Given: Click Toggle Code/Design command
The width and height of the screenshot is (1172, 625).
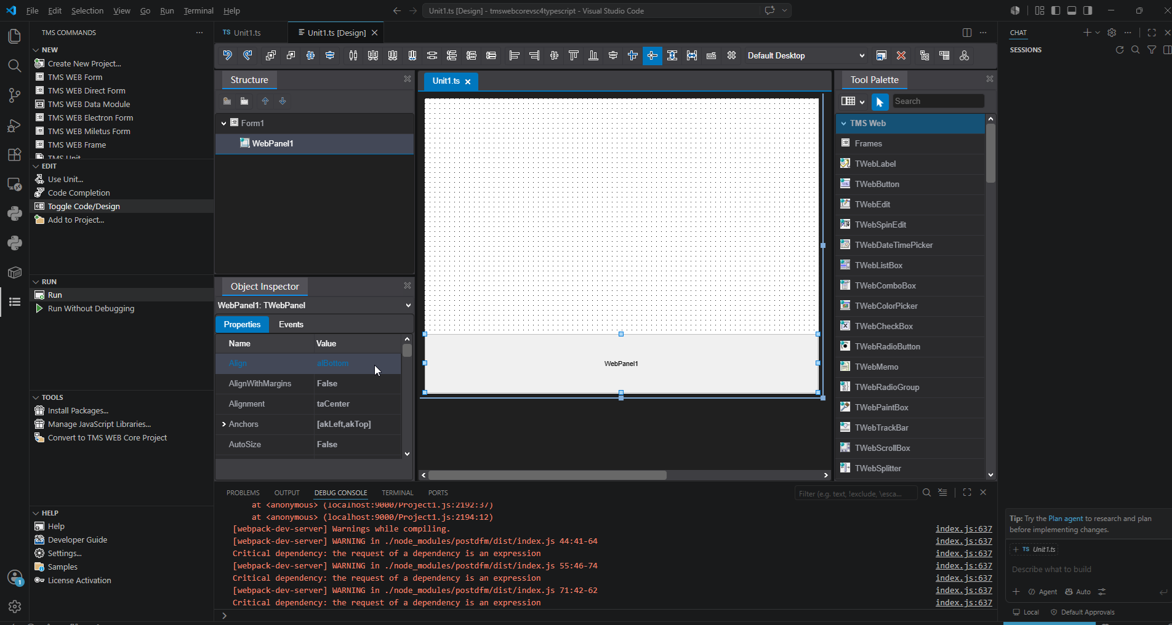Looking at the screenshot, I should point(84,206).
